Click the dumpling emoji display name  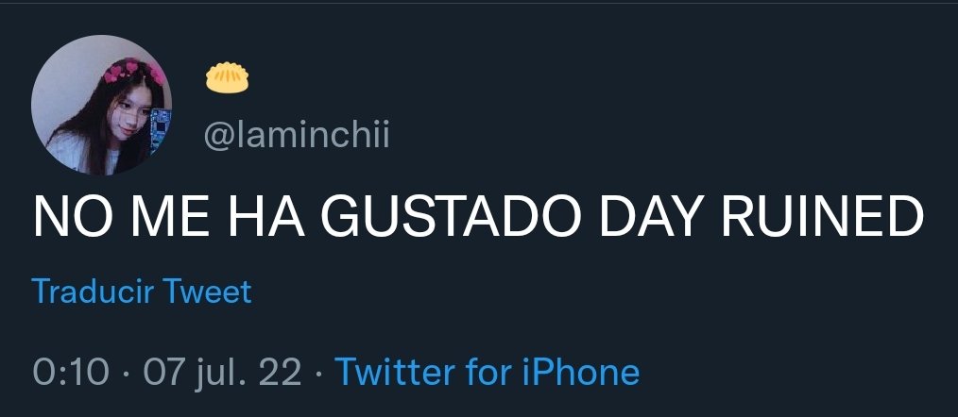227,77
